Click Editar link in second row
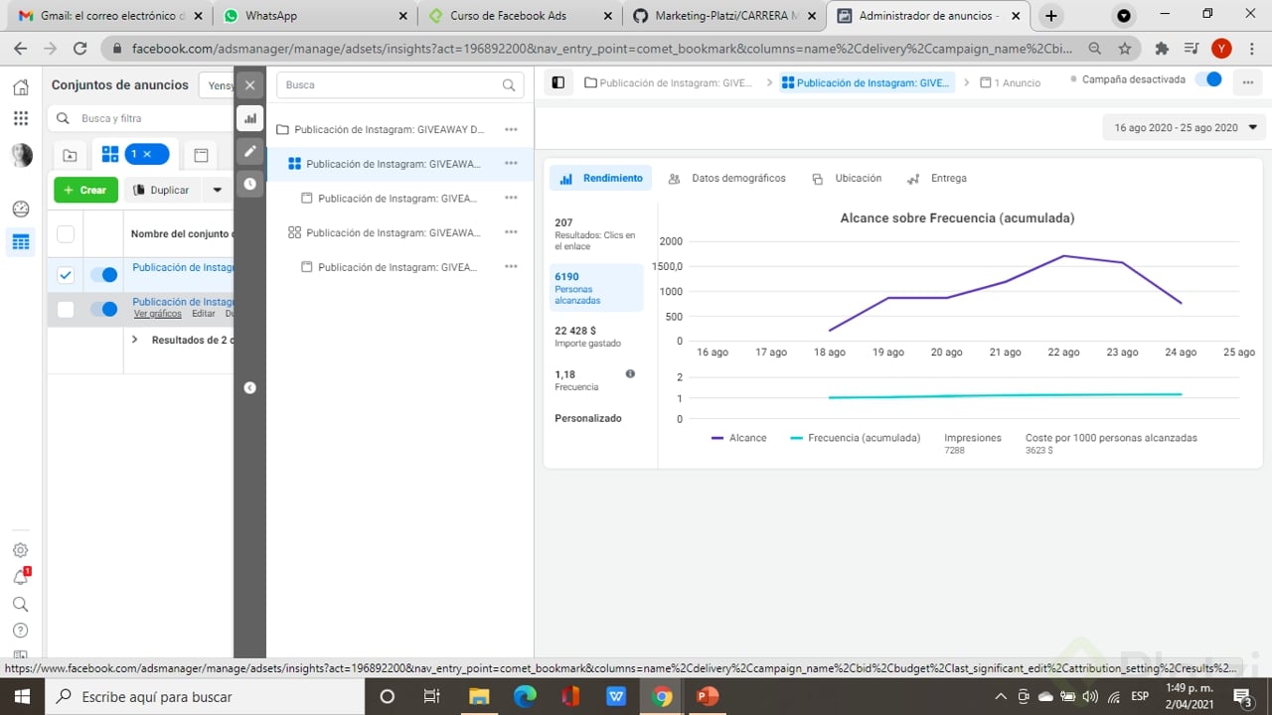Viewport: 1272px width, 715px height. tap(204, 314)
